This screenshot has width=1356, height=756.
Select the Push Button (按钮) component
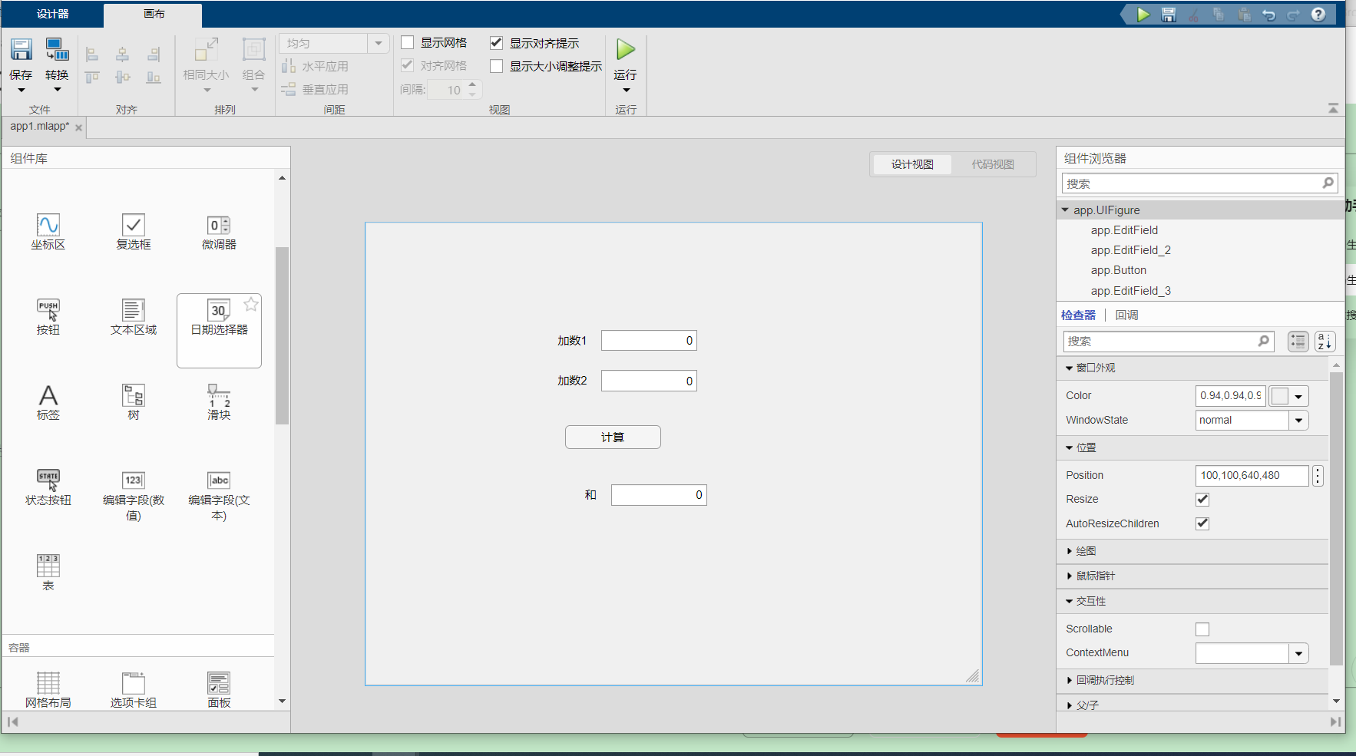click(x=48, y=317)
